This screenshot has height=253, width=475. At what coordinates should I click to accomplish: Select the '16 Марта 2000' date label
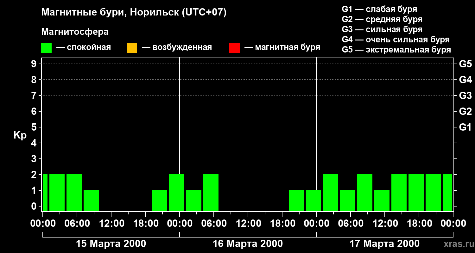(248, 244)
